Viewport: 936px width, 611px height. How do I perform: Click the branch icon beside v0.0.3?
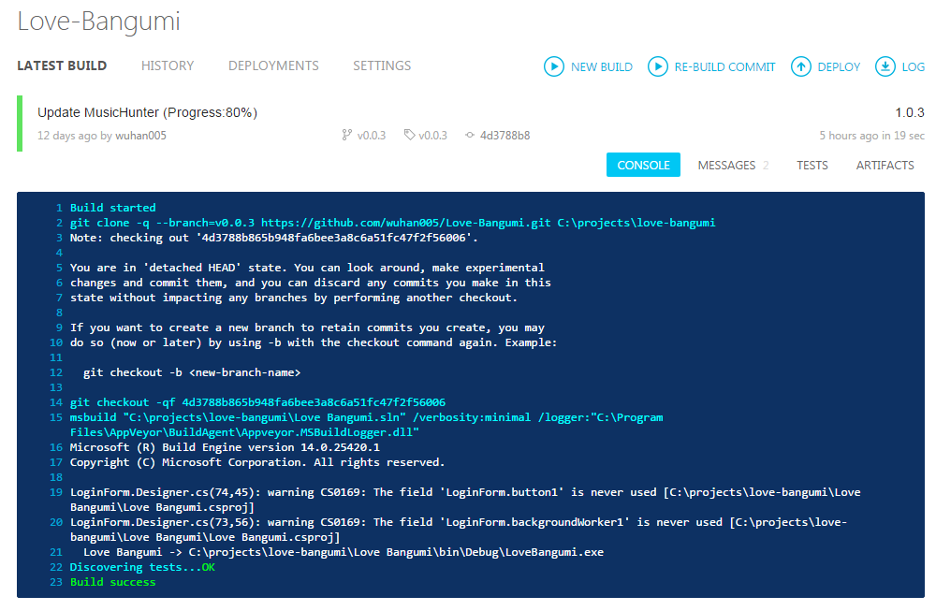347,136
